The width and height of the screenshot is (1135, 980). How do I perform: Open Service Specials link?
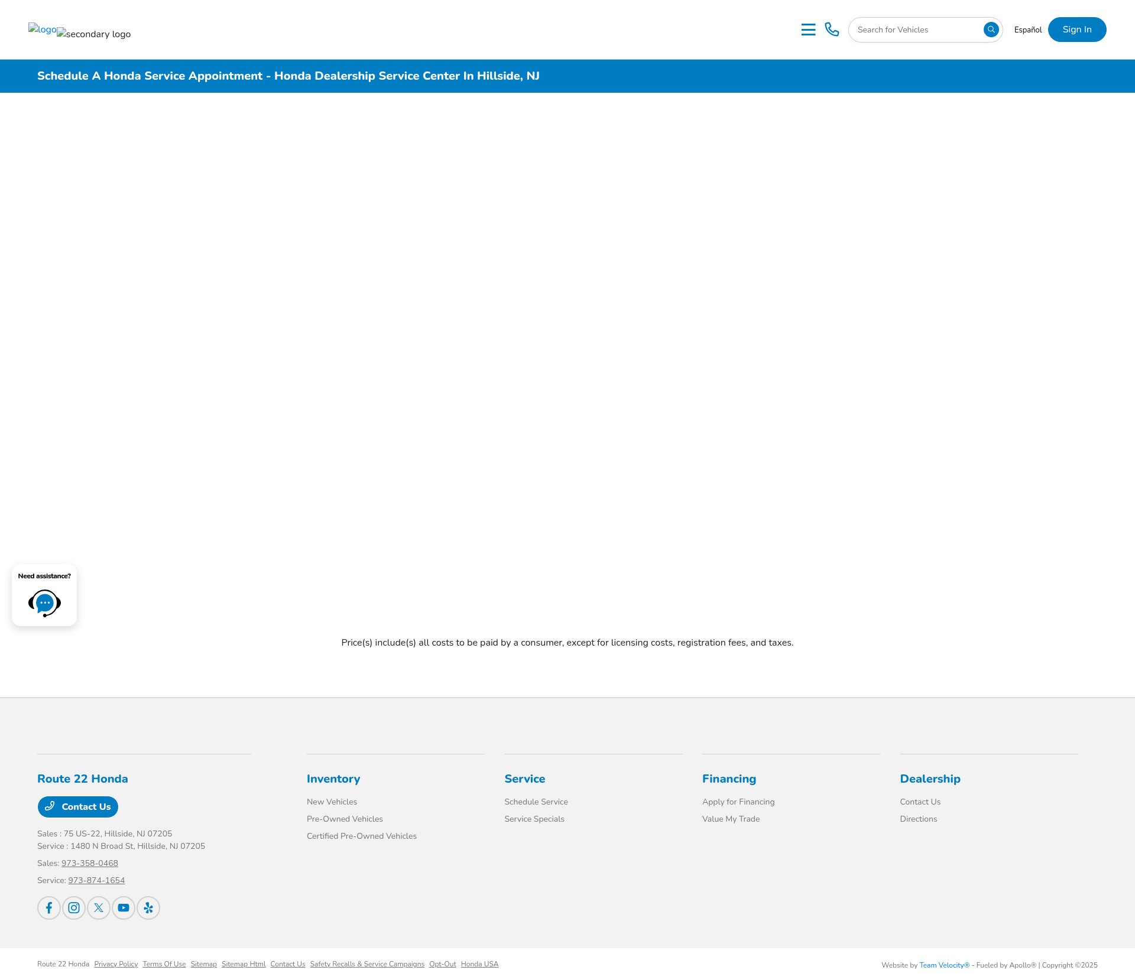click(x=534, y=819)
